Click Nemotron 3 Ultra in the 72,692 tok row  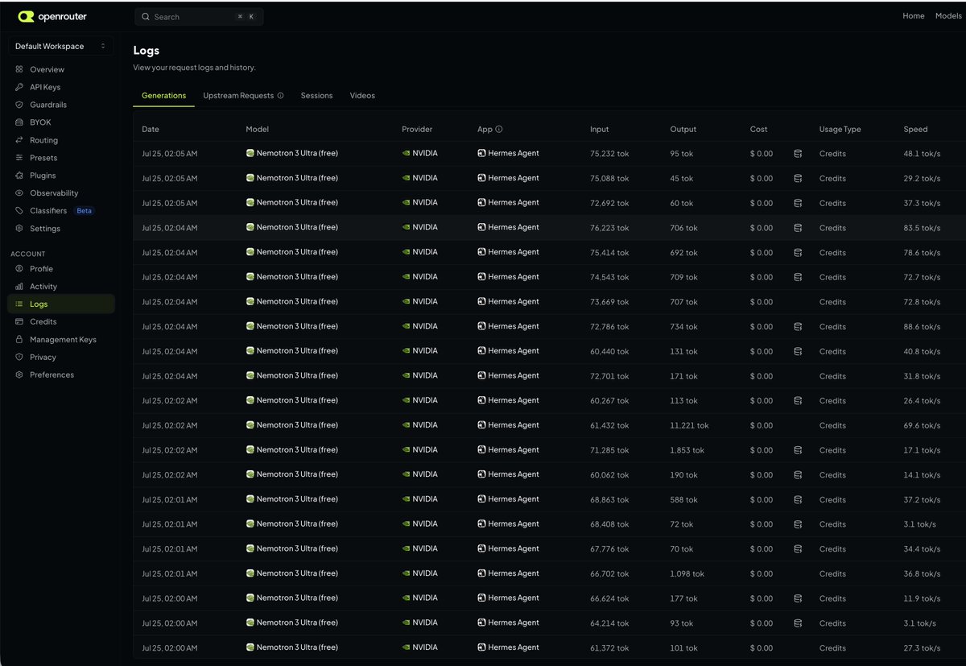pos(291,203)
